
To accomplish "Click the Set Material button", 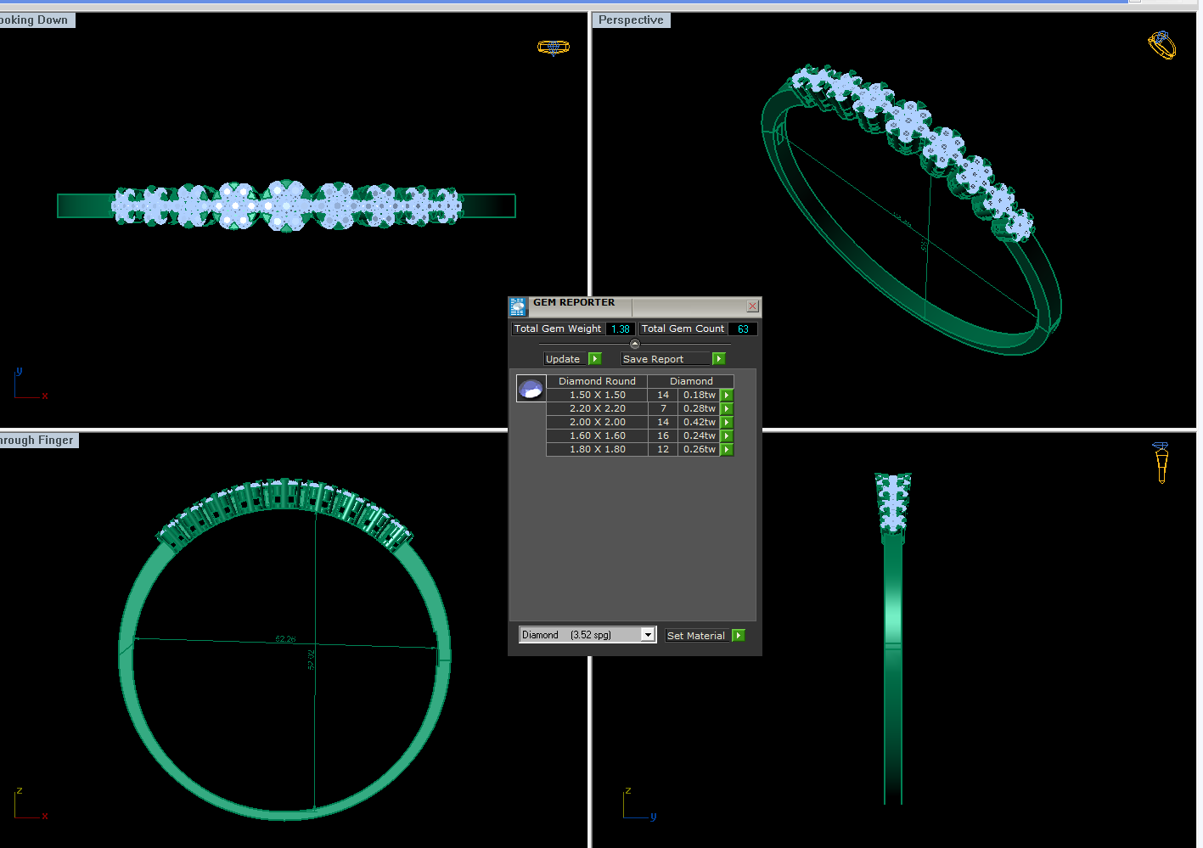I will pyautogui.click(x=697, y=636).
